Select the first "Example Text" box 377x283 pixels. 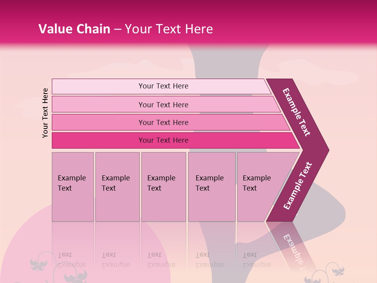[x=73, y=187]
